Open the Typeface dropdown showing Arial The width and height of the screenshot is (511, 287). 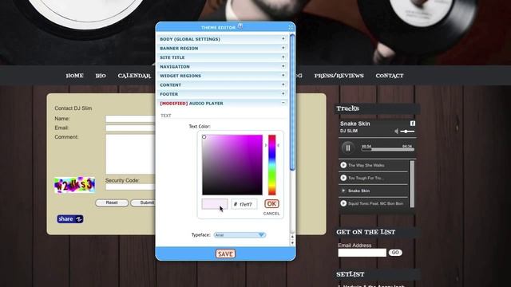click(240, 235)
